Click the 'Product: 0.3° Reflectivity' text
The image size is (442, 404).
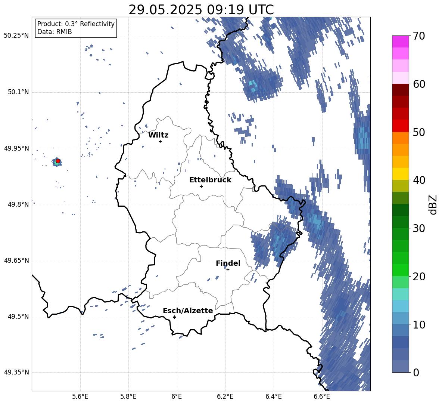[76, 24]
